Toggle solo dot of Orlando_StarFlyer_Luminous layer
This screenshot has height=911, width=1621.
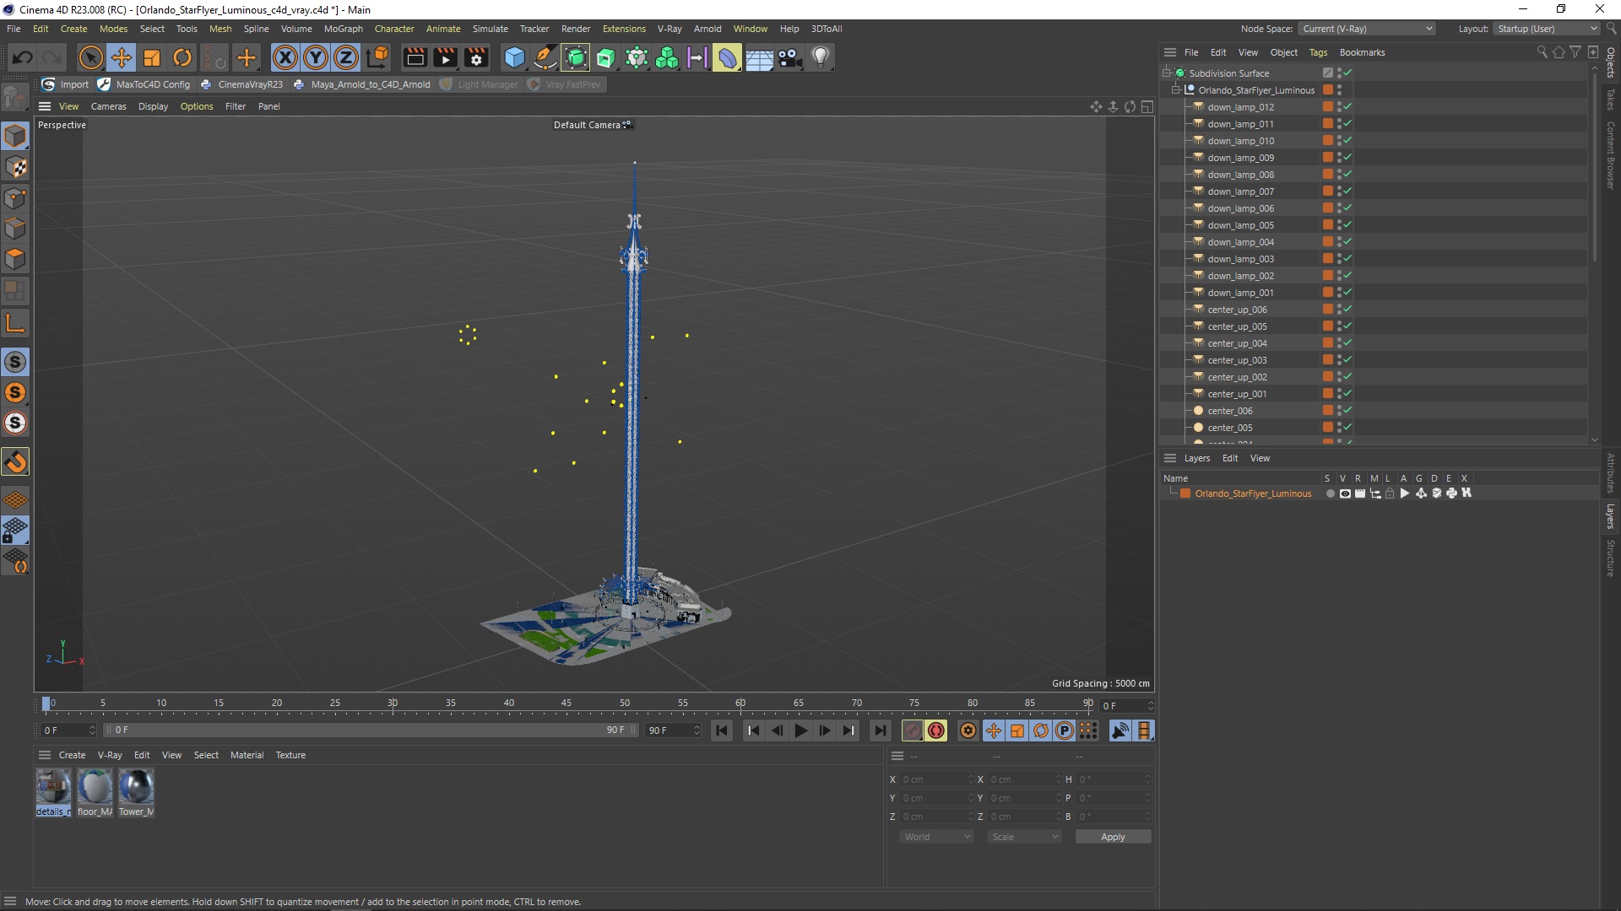1331,493
